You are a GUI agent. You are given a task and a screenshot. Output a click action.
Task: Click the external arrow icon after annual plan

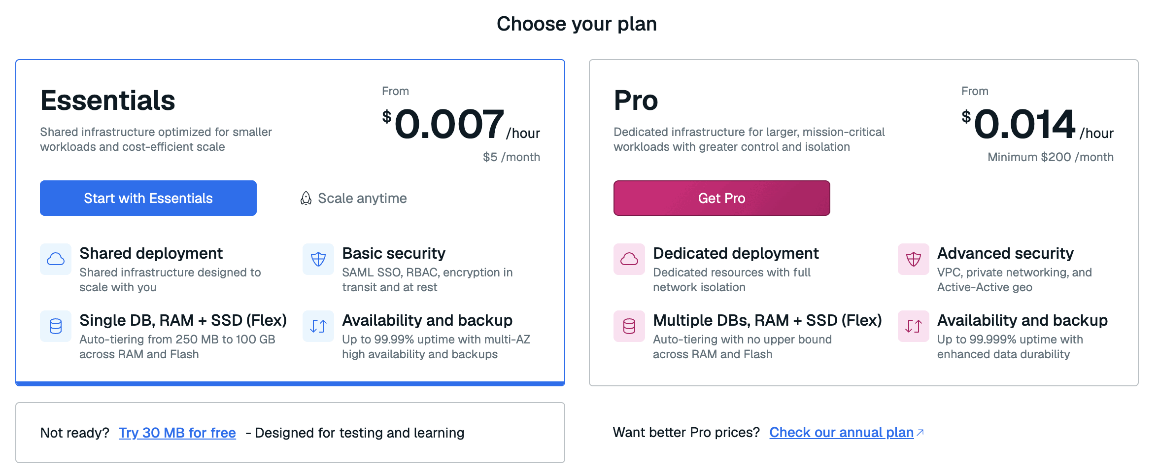click(x=920, y=433)
